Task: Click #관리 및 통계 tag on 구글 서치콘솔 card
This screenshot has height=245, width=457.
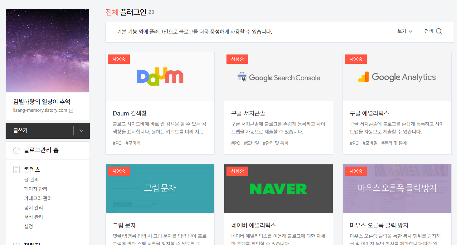Action: pos(275,143)
